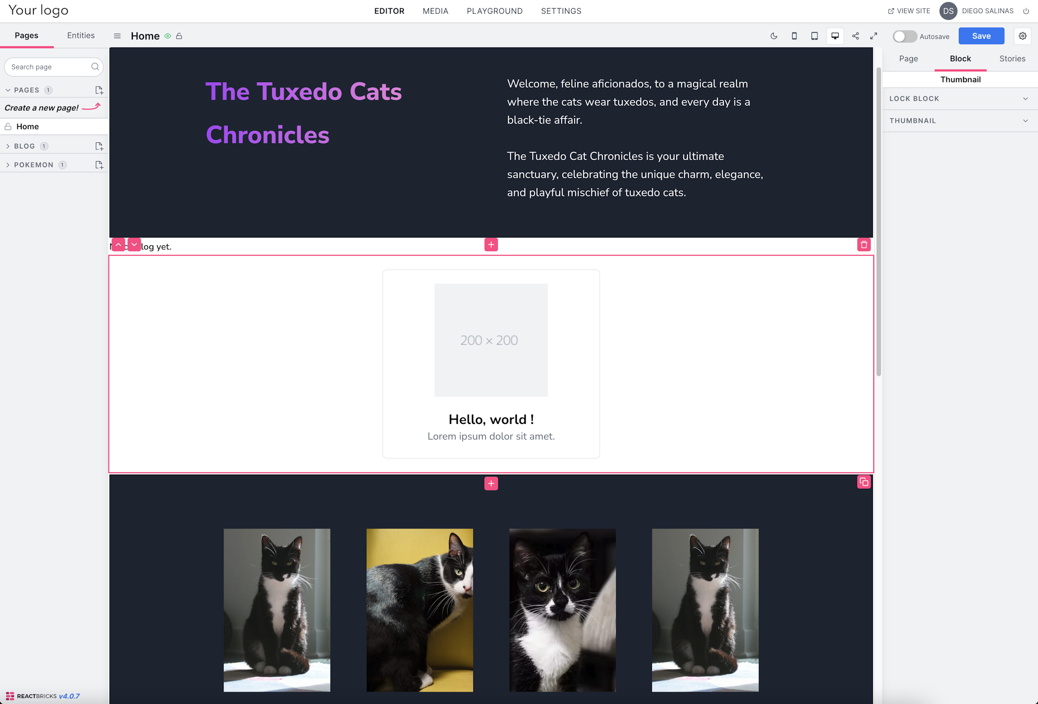Click the settings gear icon on right panel

1023,35
